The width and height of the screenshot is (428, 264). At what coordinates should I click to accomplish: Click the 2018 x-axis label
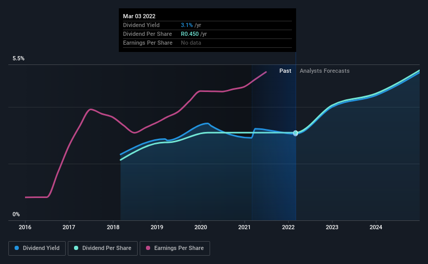[113, 227]
